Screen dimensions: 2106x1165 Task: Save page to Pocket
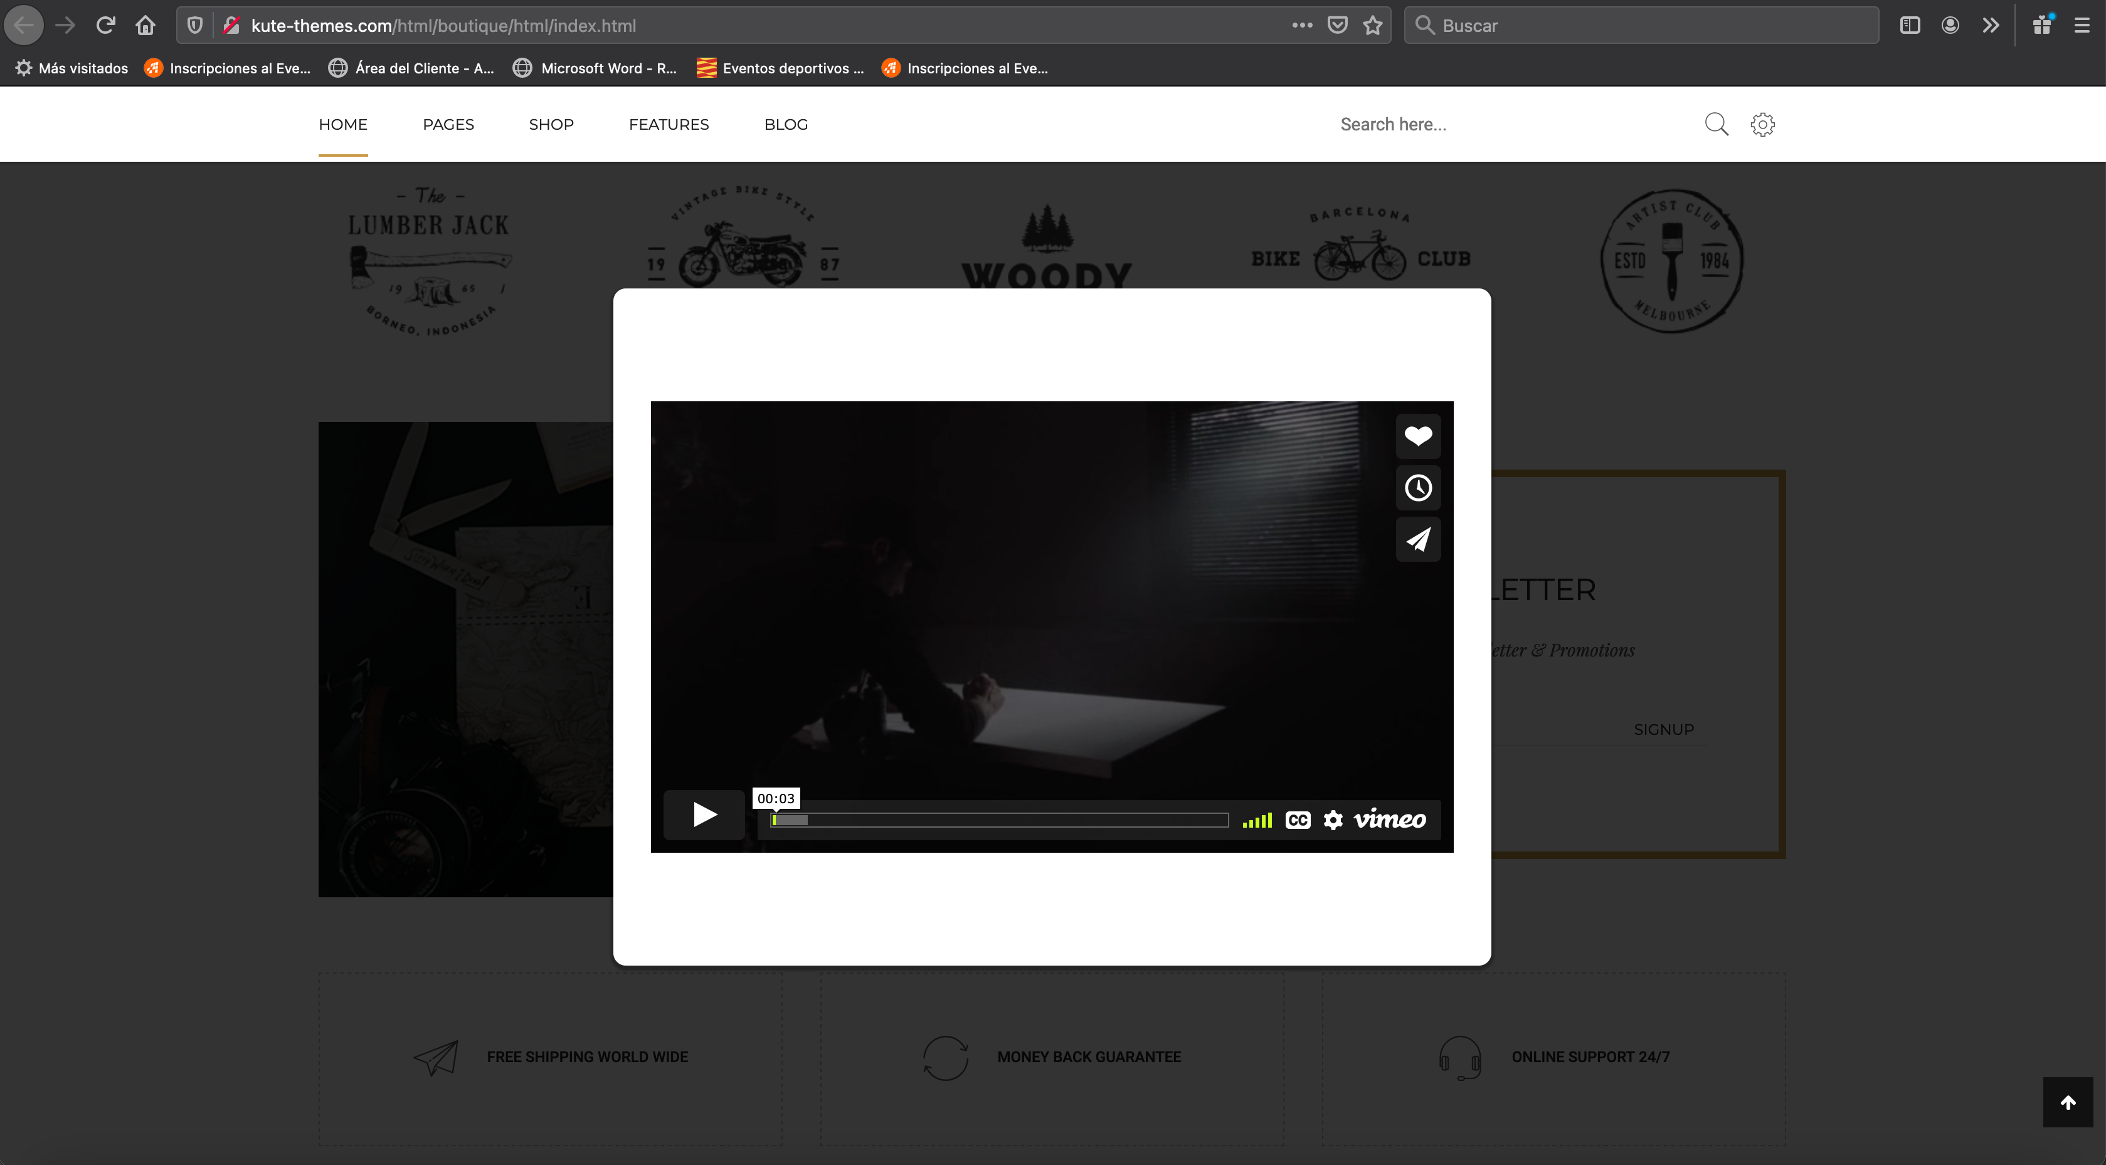(x=1338, y=25)
